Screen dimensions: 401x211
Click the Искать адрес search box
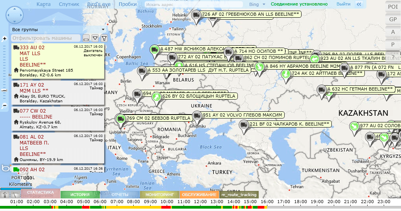pyautogui.click(x=194, y=4)
